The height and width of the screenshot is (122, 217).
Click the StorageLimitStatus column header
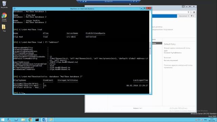68,80
